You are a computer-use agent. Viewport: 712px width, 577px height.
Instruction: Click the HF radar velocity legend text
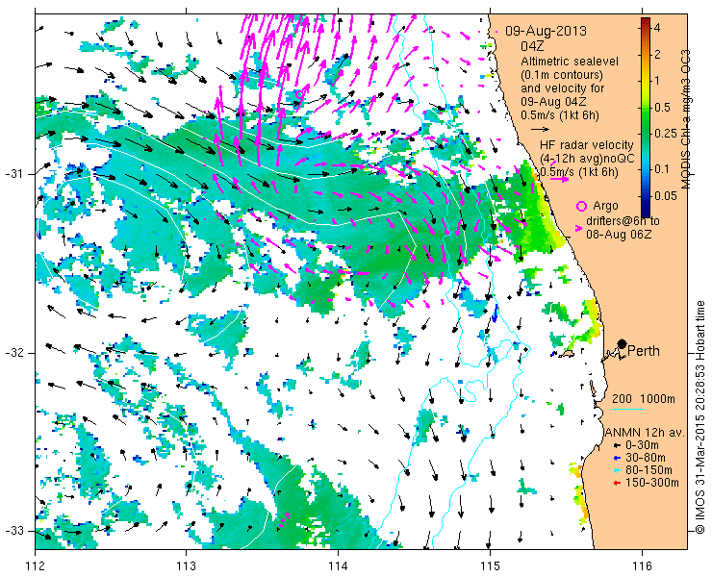587,145
